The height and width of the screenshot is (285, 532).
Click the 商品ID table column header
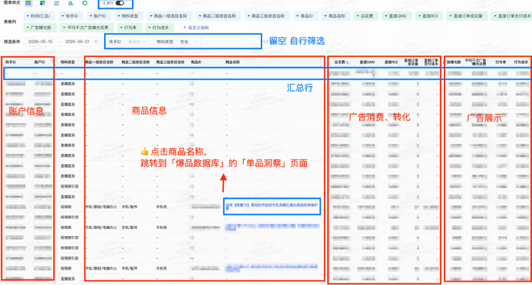(x=196, y=62)
